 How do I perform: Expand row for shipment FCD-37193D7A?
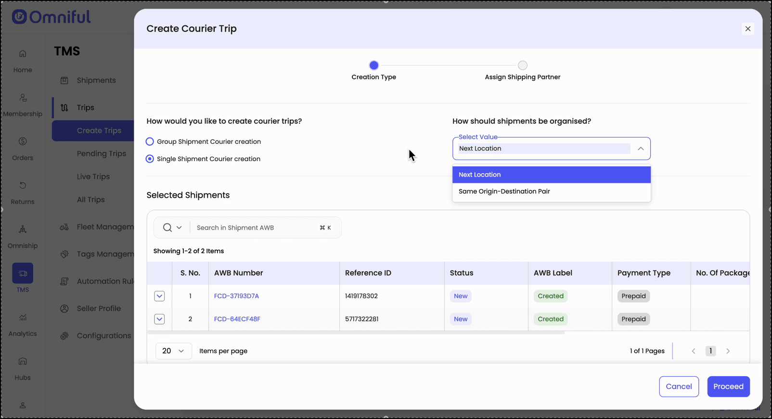pos(159,296)
